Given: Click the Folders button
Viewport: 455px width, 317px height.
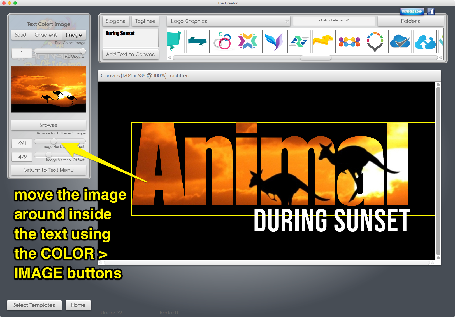Looking at the screenshot, I should click(x=410, y=21).
